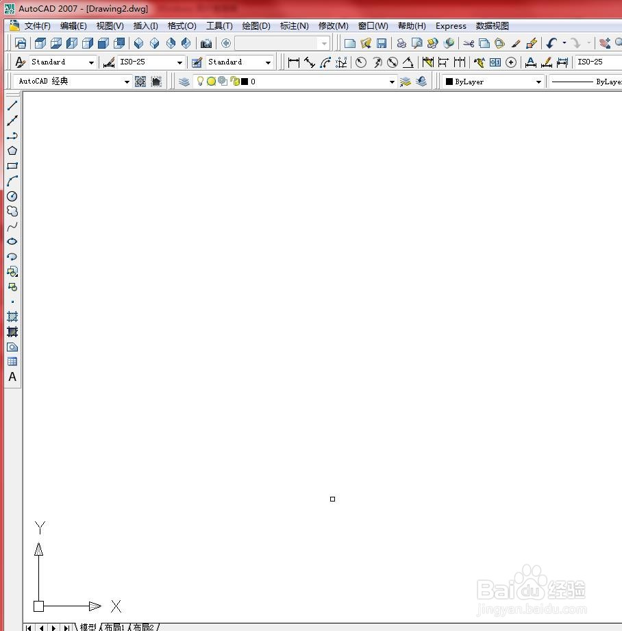Select the Gradient fill tool
This screenshot has height=631, width=622.
pos(12,332)
